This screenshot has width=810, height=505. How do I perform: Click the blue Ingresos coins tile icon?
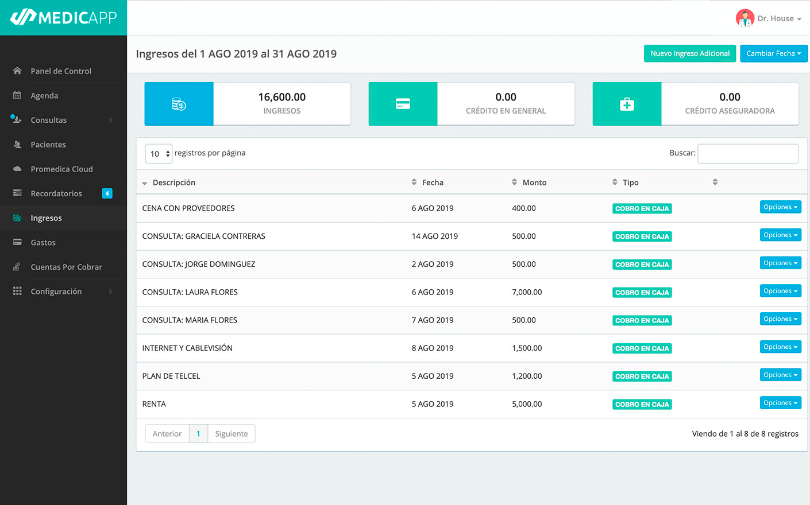[x=179, y=104]
